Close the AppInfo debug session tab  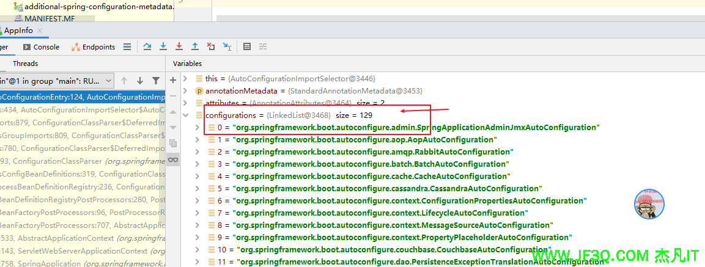(40, 31)
